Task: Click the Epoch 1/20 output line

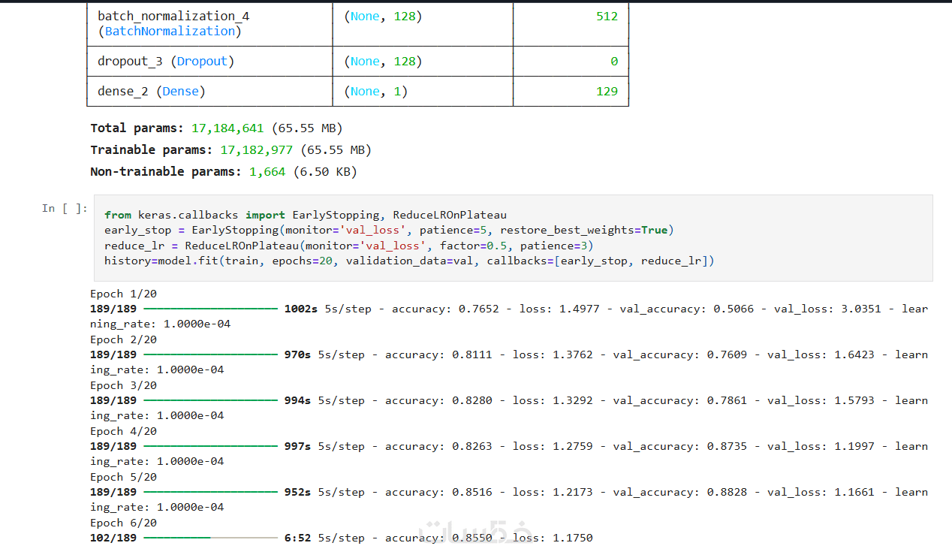Action: click(123, 294)
